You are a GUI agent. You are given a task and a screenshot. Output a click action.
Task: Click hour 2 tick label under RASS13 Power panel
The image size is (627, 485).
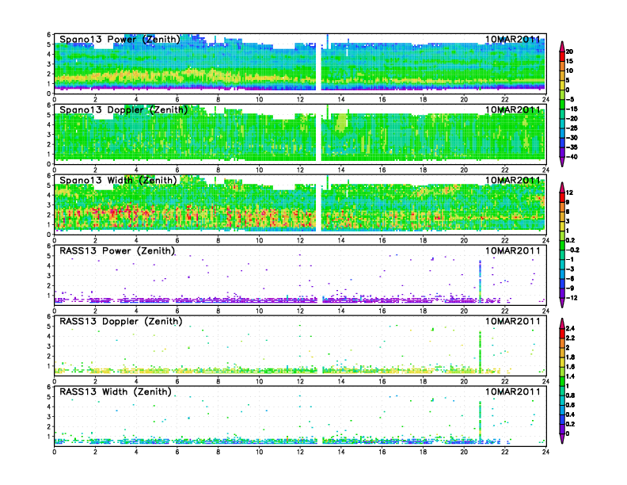coord(95,311)
